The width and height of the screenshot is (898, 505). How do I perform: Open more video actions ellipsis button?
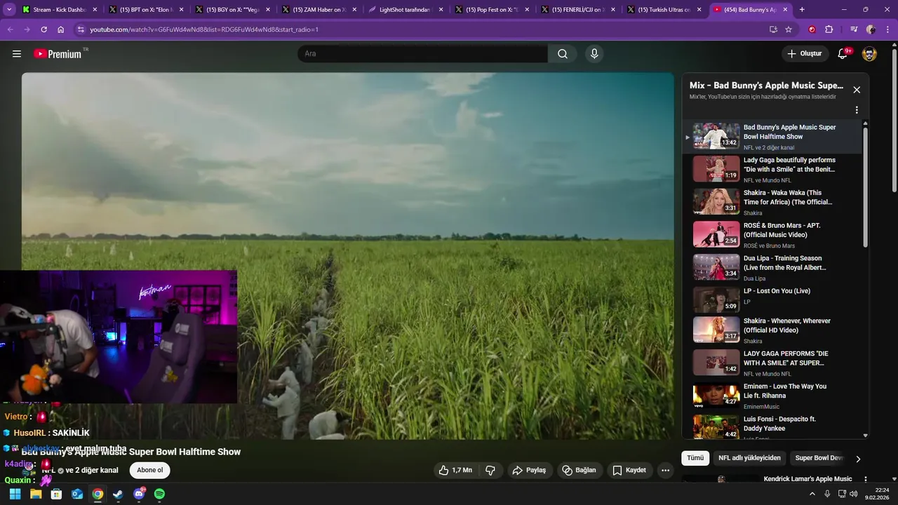click(666, 470)
